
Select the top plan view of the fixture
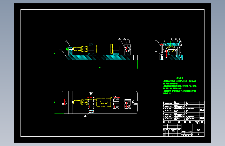point(100,102)
